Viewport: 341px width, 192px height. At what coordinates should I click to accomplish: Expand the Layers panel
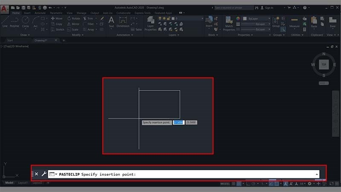[174, 35]
